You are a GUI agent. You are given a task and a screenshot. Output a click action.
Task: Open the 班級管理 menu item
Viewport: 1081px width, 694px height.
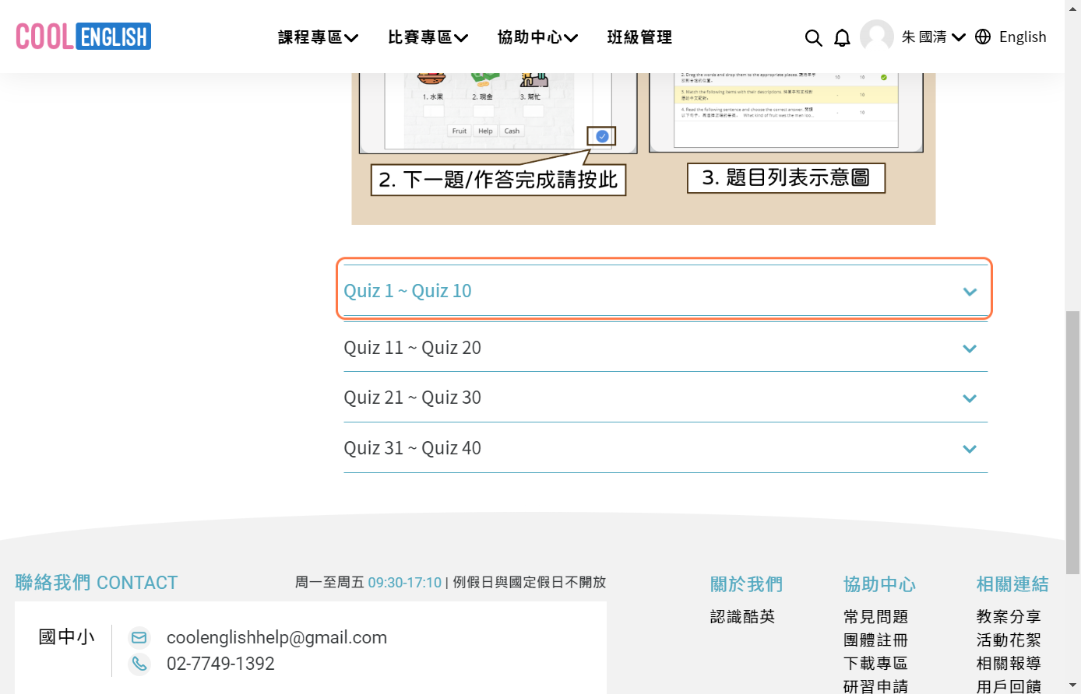click(x=639, y=37)
